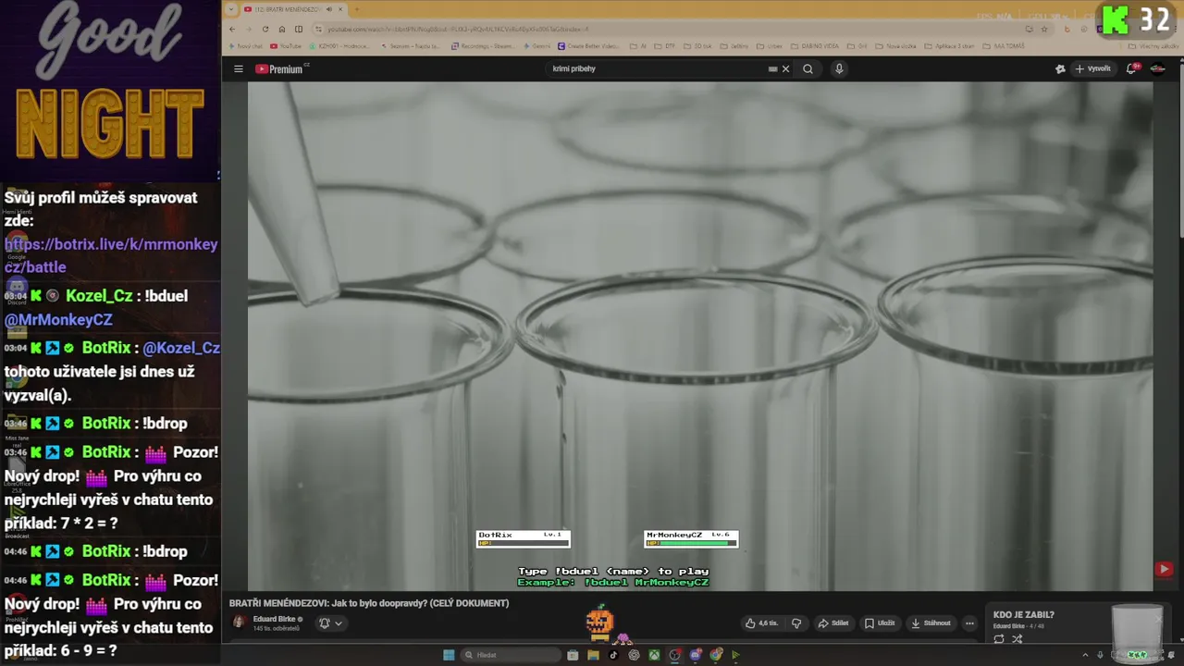Image resolution: width=1184 pixels, height=666 pixels.
Task: Expand the 'Nová složka' bookmarks folder
Action: pos(895,45)
